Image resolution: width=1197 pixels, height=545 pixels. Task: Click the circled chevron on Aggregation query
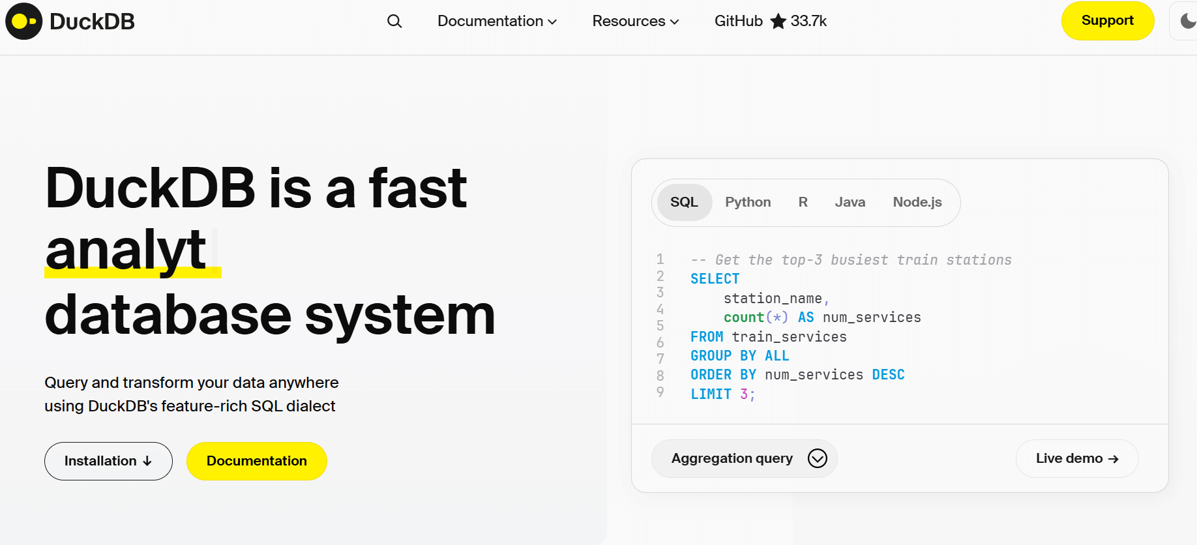817,458
